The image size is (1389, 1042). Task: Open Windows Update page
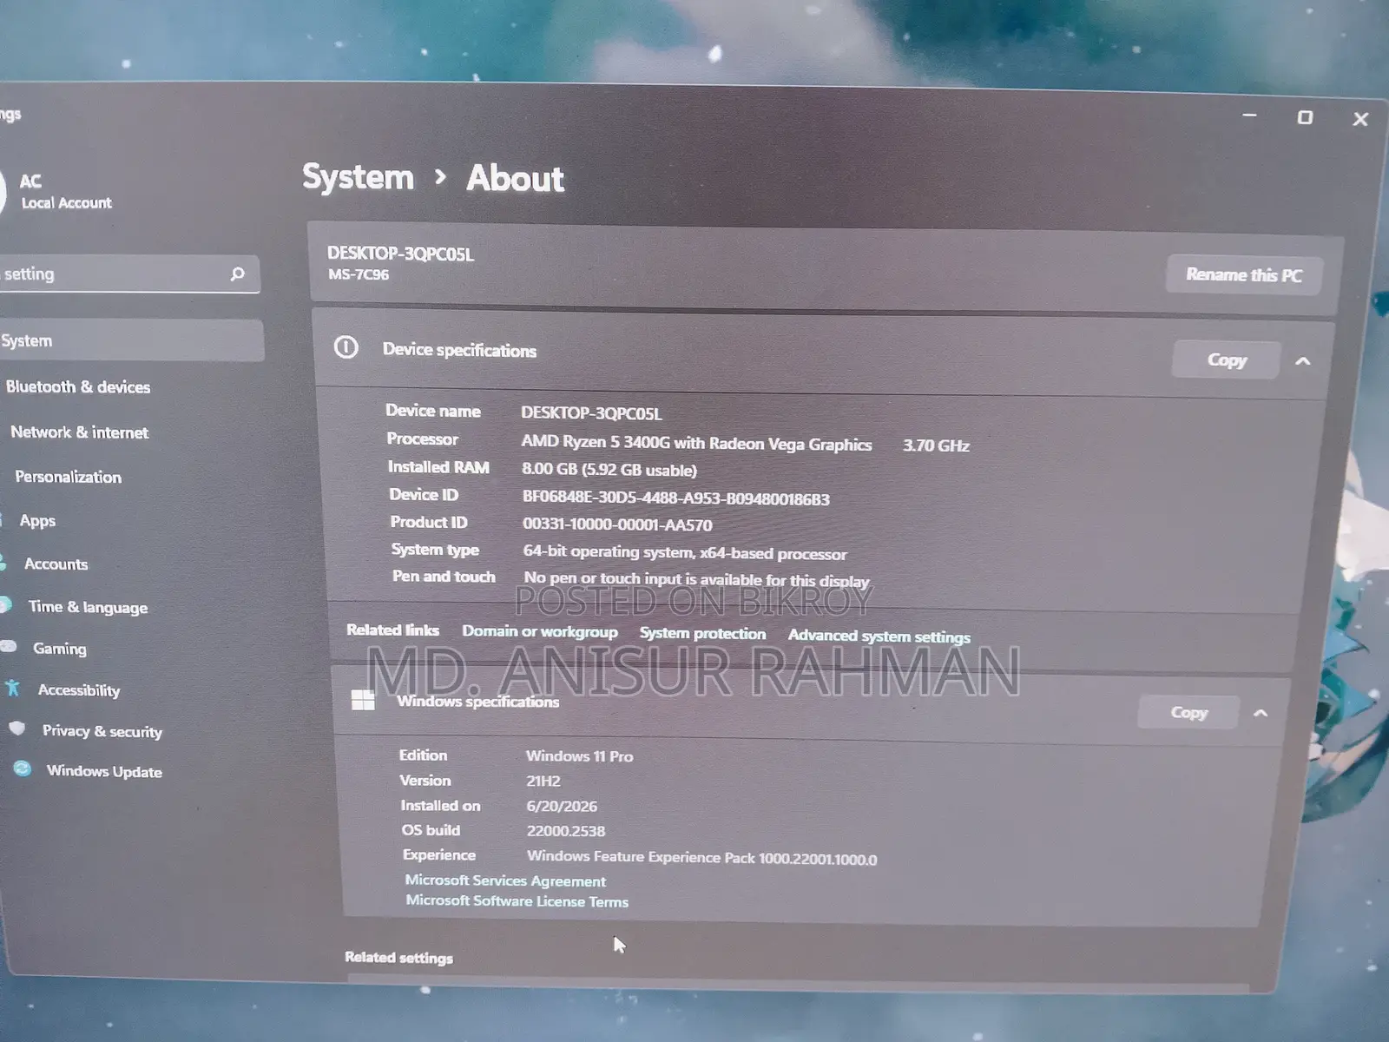(104, 770)
